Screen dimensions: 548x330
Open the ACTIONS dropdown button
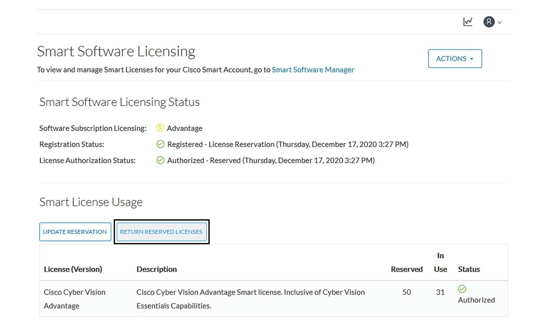[x=455, y=59]
